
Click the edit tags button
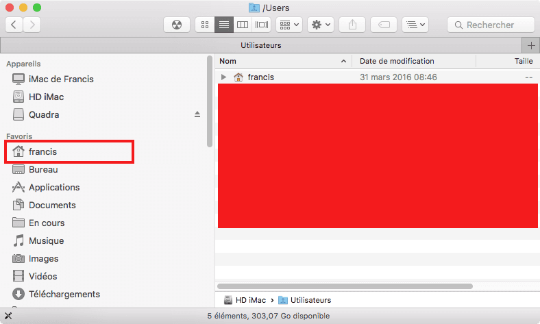384,25
